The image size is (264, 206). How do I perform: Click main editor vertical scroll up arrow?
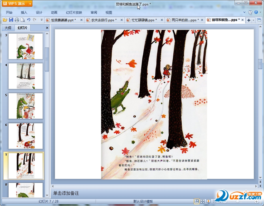(260, 27)
